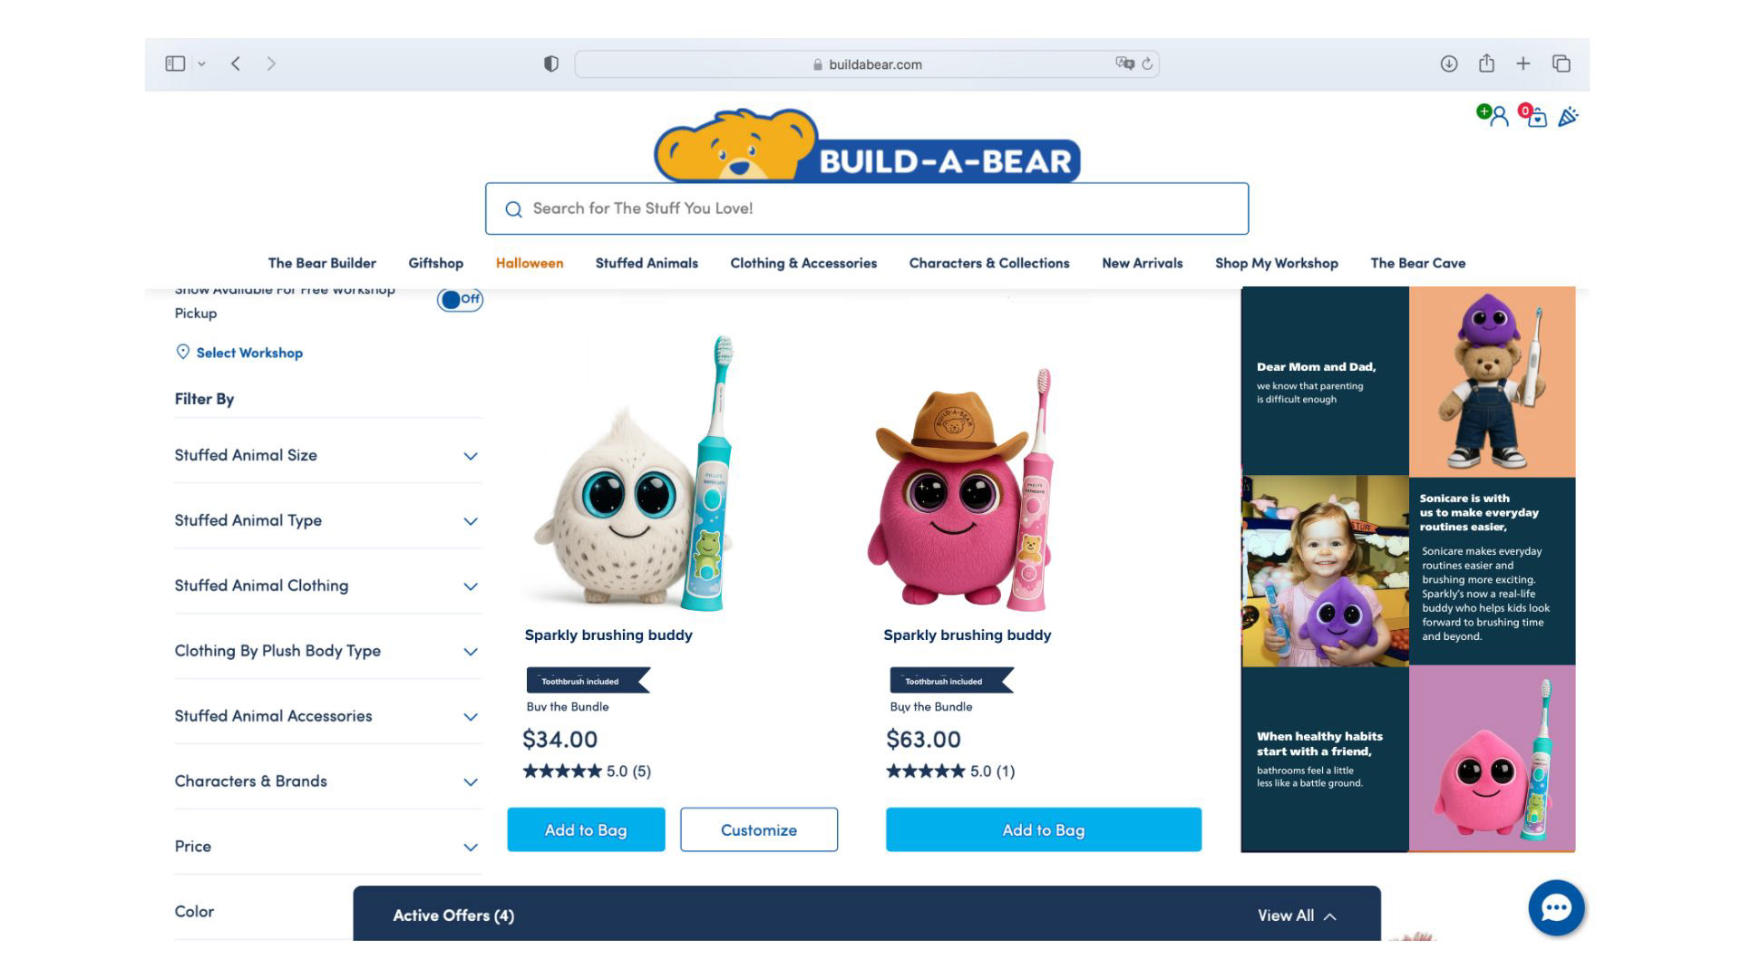Click the product search field
1741x979 pixels.
tap(866, 208)
